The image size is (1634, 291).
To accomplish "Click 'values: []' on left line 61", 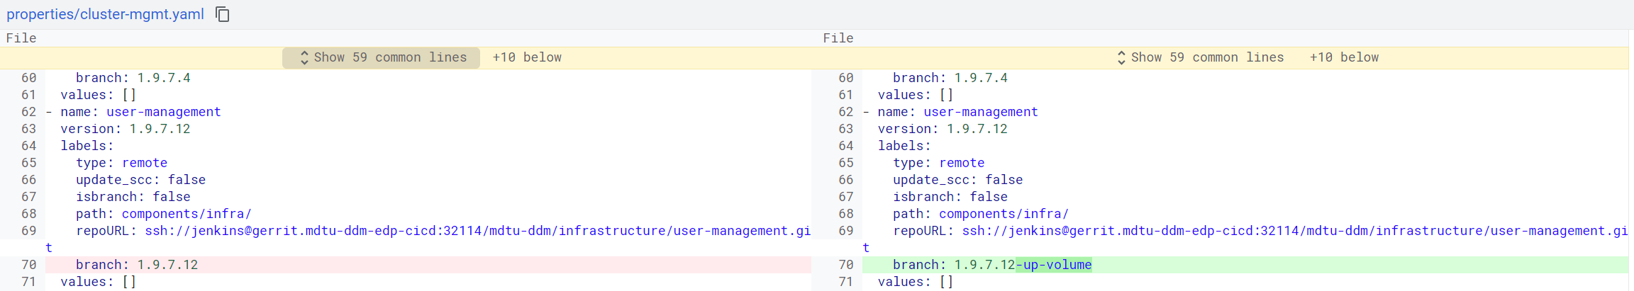I will tap(99, 95).
